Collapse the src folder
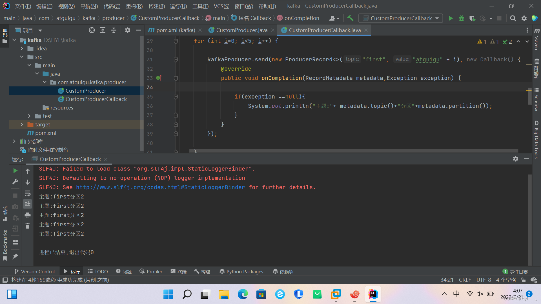Image resolution: width=541 pixels, height=304 pixels. [22, 57]
